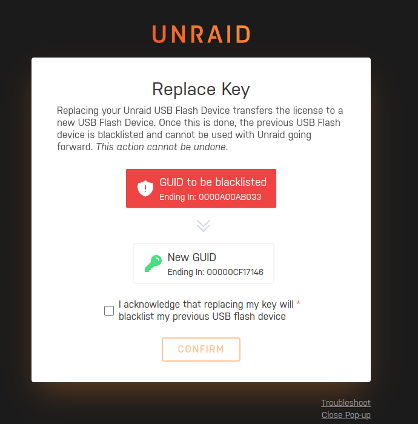Click the license transfer description paragraph
Viewport: 418px width, 424px height.
pos(200,128)
